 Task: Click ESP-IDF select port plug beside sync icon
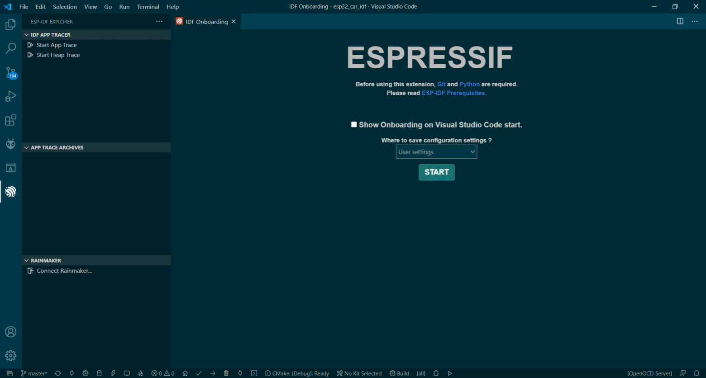coord(72,373)
